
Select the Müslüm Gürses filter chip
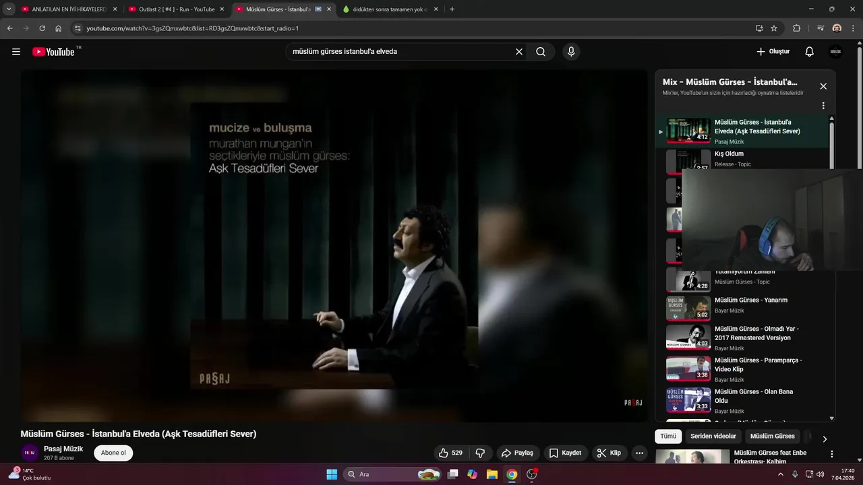(773, 437)
